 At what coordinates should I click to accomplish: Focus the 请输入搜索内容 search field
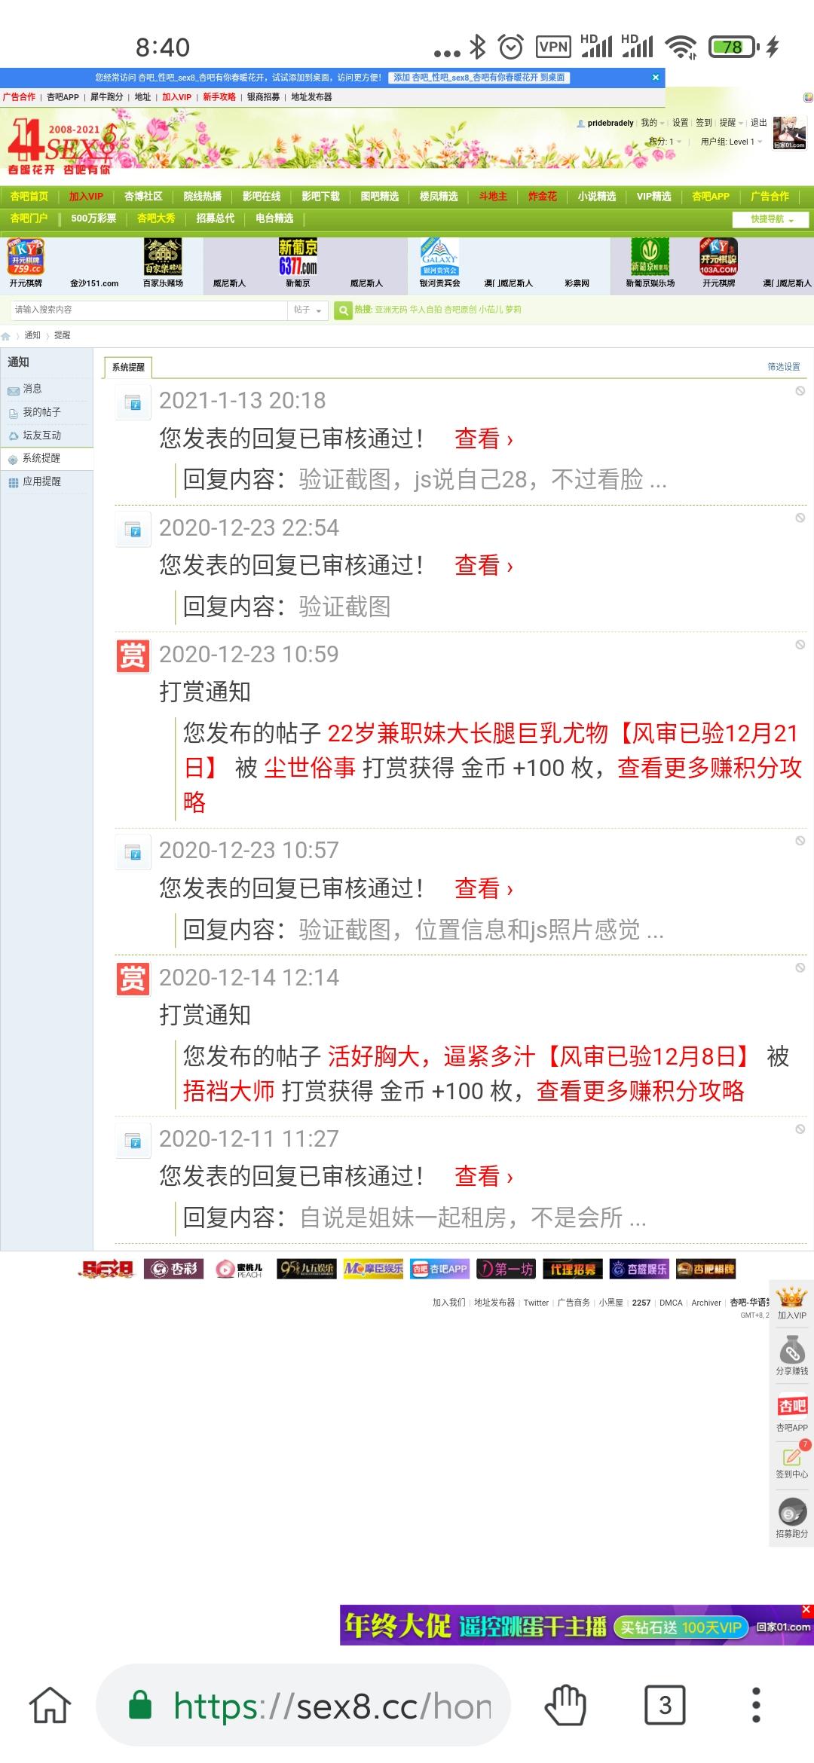pyautogui.click(x=149, y=310)
